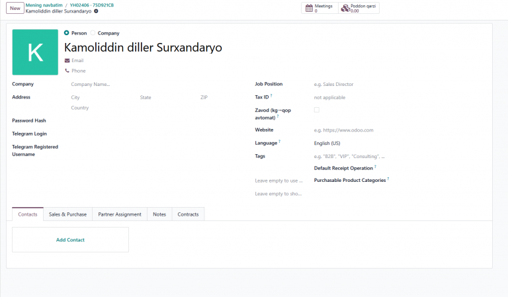Go to Mening navbatim breadcrumb
Viewport: 508px width, 297px height.
(44, 5)
